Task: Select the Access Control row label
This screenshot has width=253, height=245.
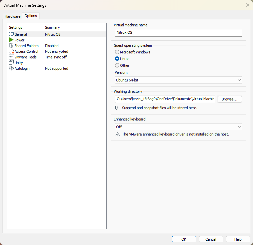Action: [26, 51]
